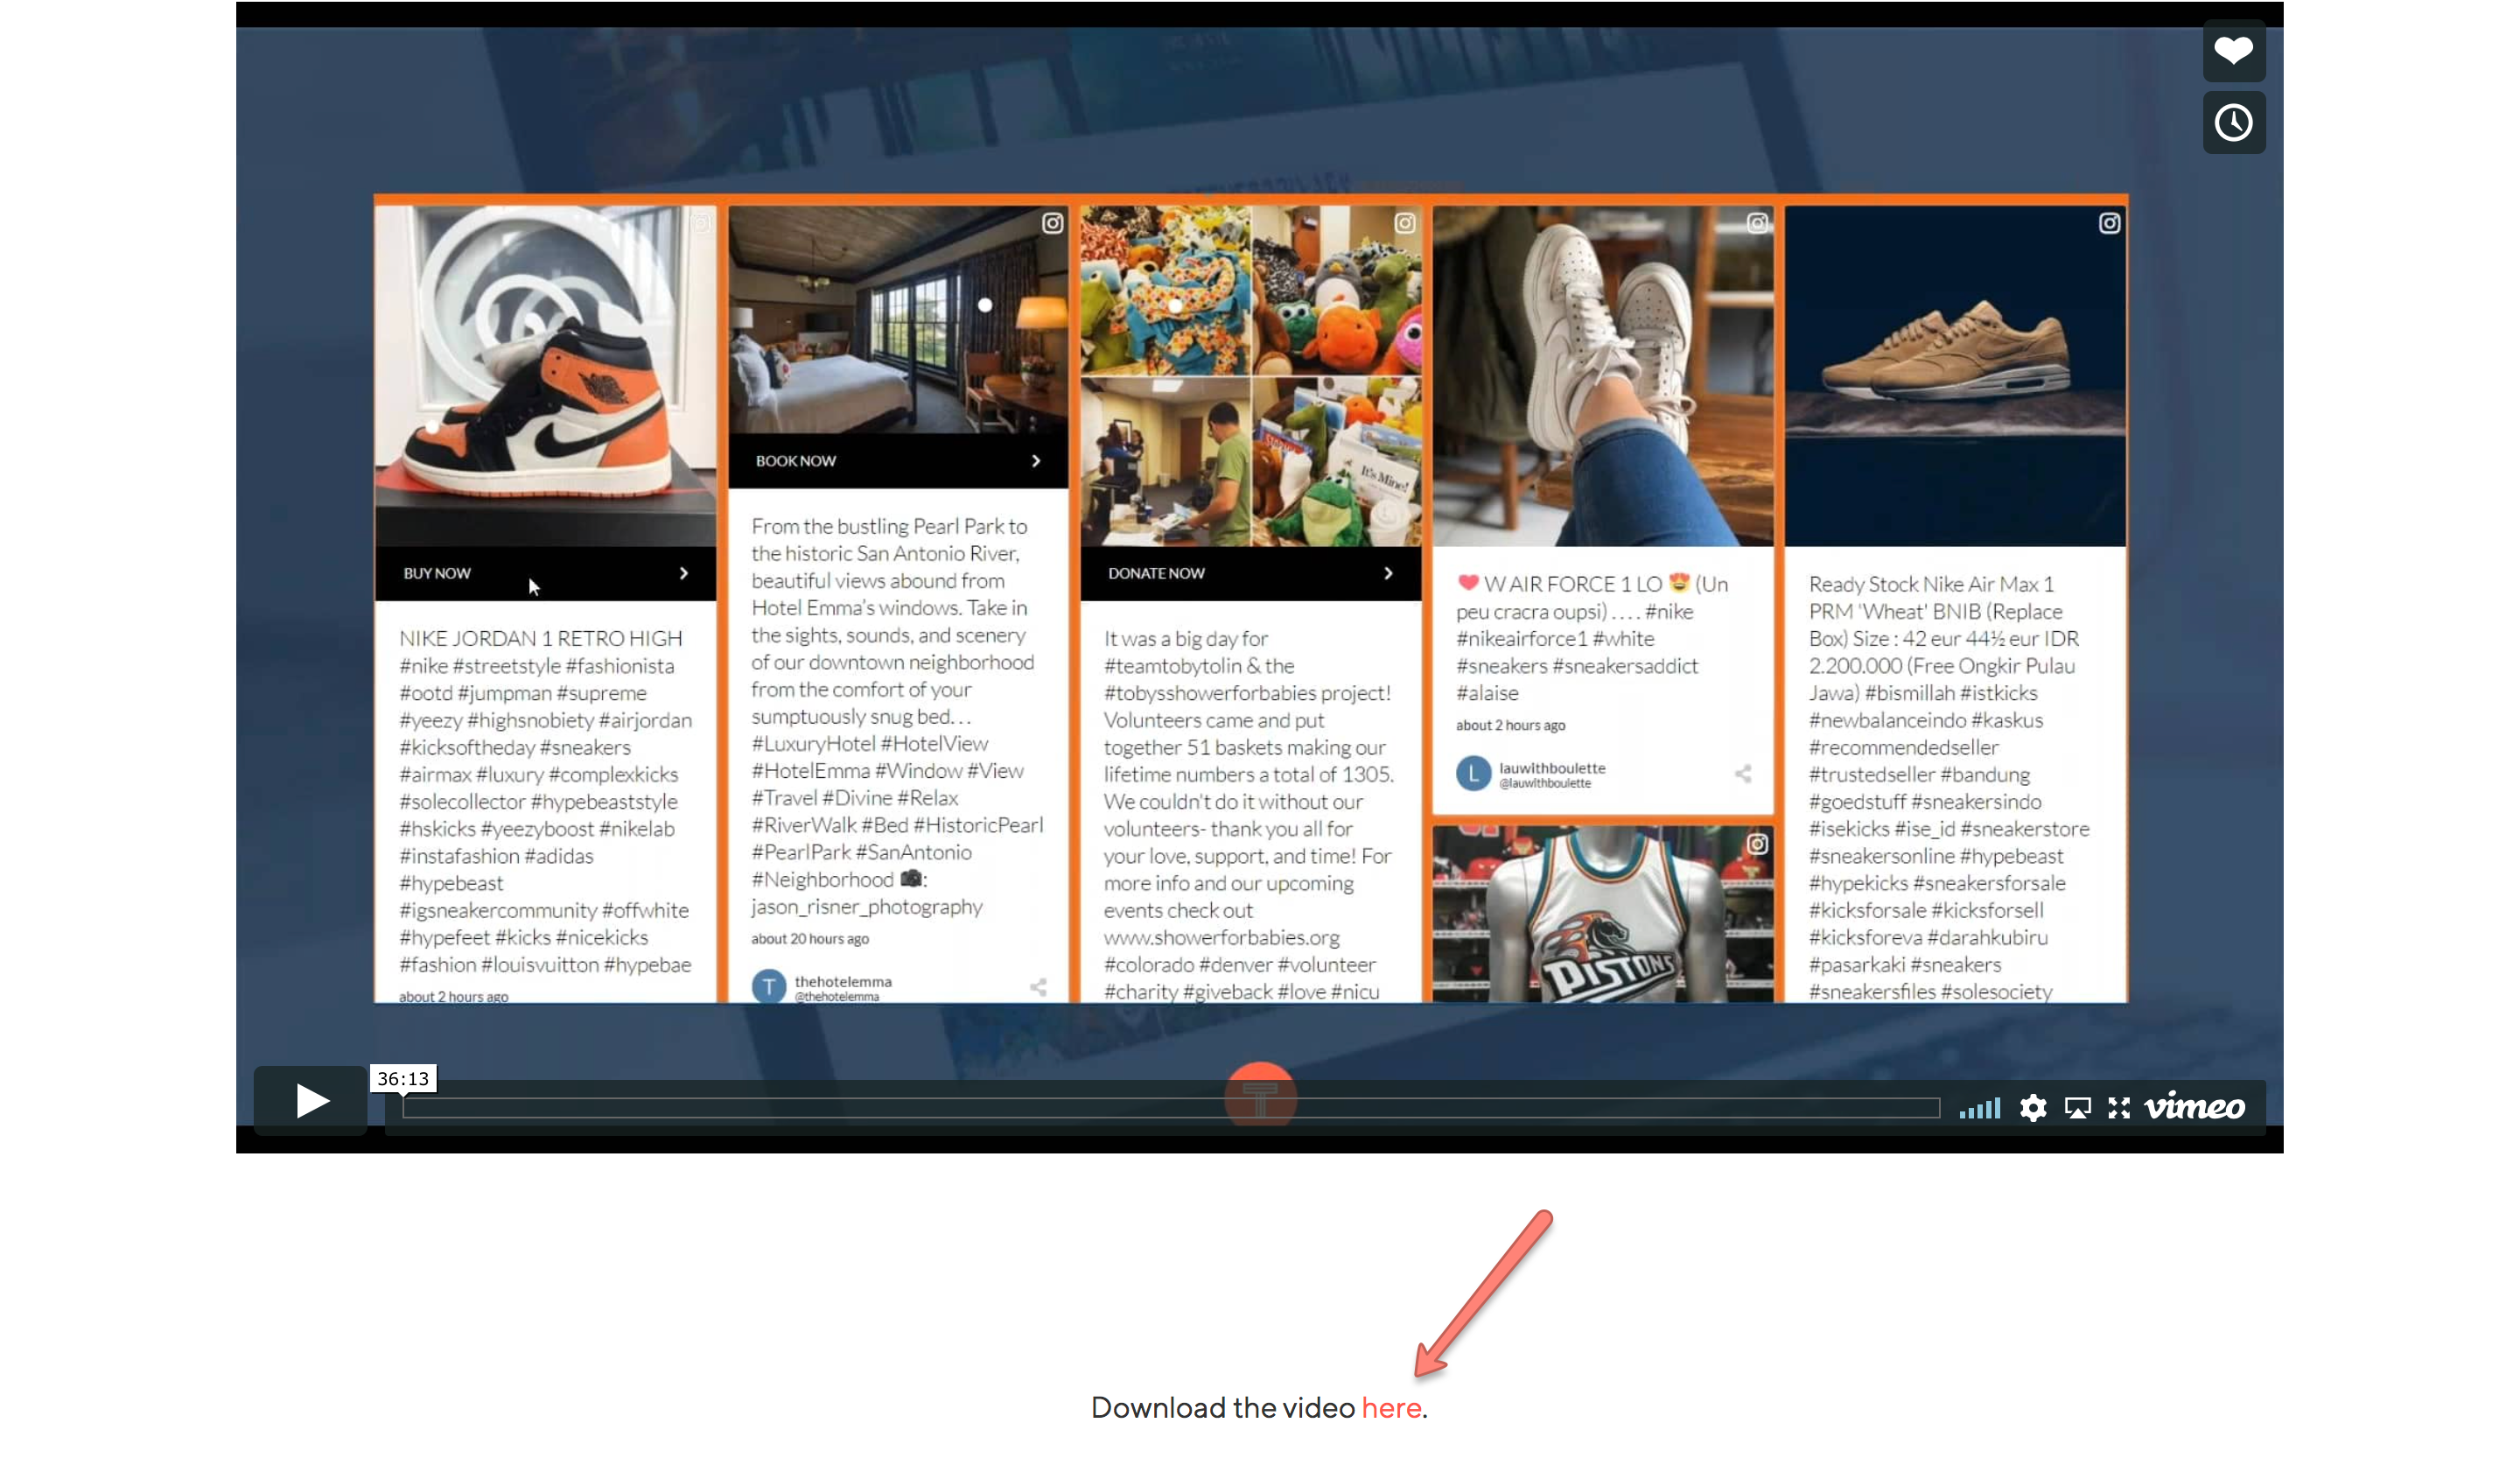2520x1458 pixels.
Task: Open the wheat Air Max 1 image
Action: click(1955, 376)
